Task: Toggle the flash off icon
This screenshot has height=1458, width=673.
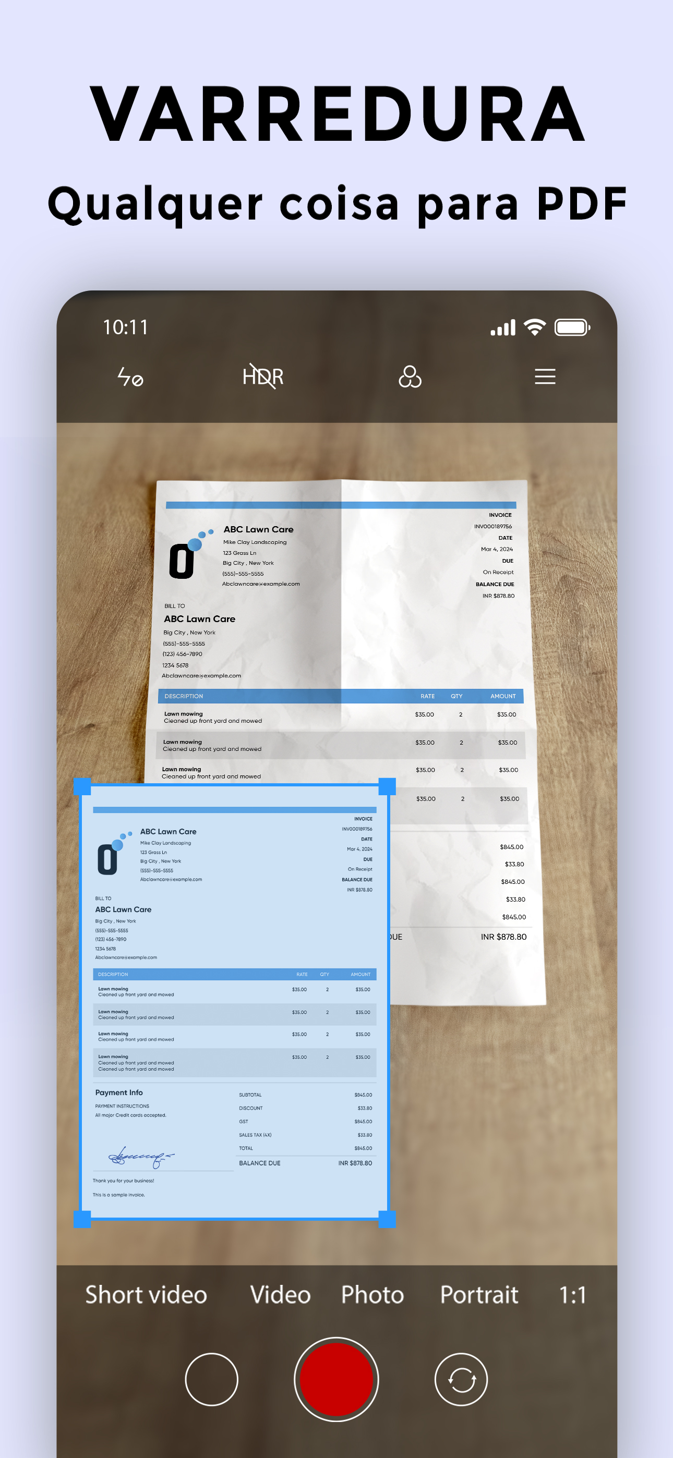Action: (130, 376)
